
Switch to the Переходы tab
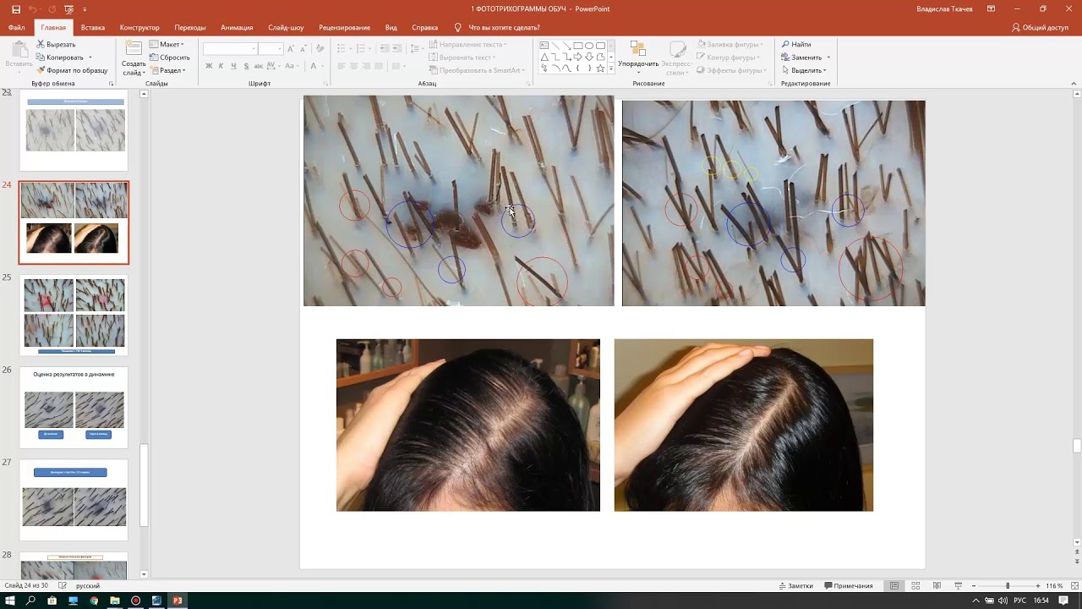[x=190, y=27]
